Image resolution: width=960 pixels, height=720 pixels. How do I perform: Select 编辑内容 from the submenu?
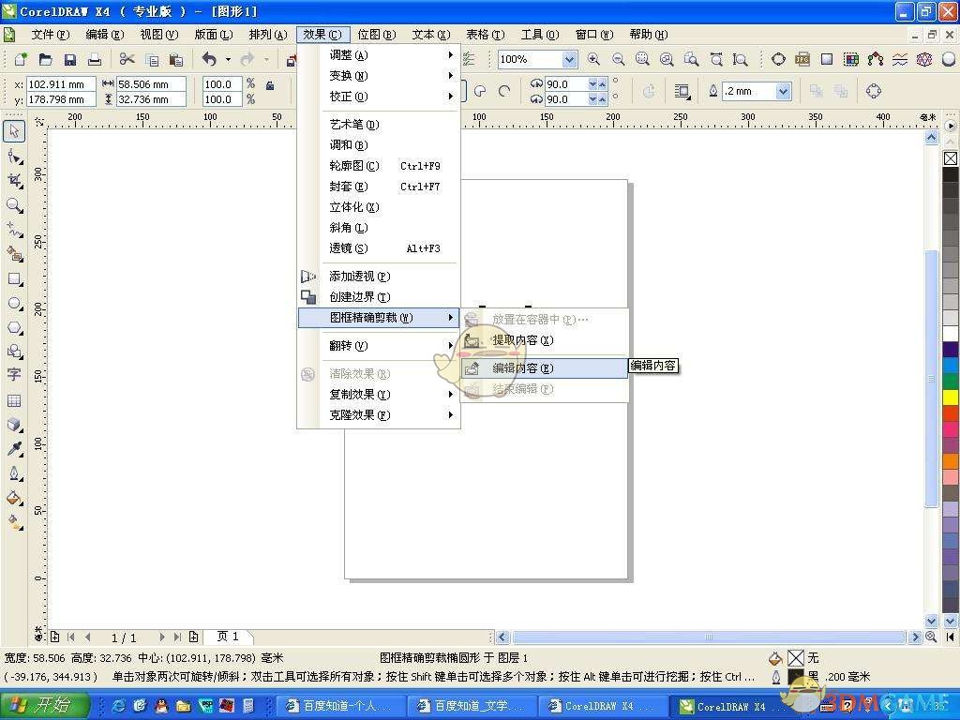coord(522,367)
